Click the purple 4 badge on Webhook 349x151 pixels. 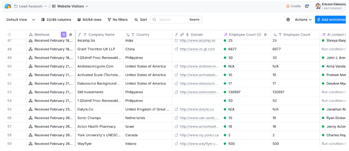63,35
